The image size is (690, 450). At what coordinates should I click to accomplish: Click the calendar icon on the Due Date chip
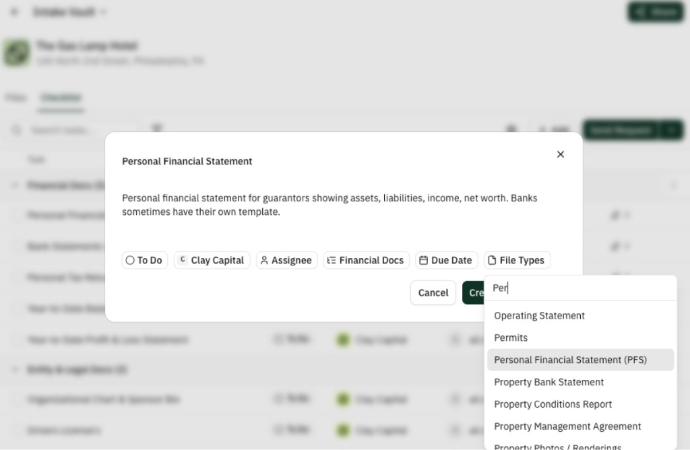[x=424, y=260]
